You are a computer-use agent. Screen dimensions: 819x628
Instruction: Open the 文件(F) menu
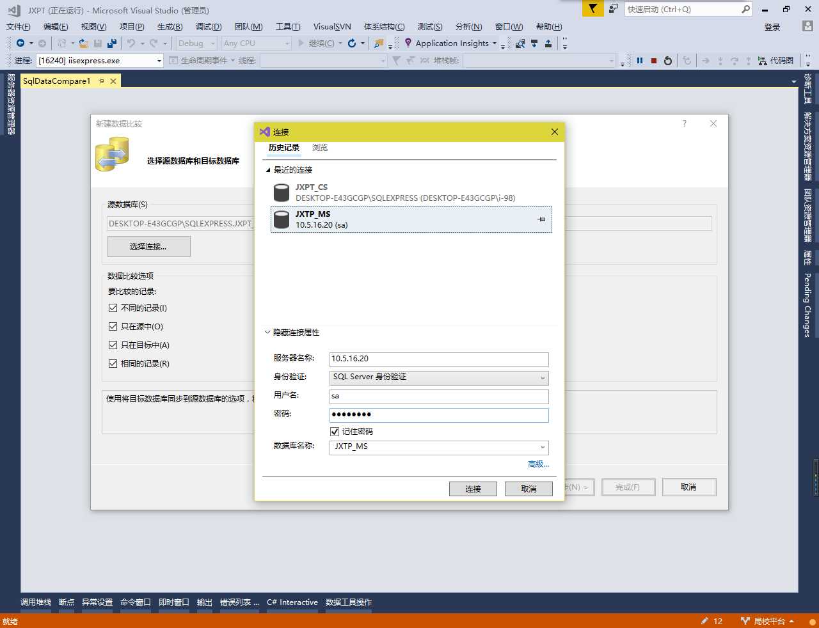tap(19, 26)
